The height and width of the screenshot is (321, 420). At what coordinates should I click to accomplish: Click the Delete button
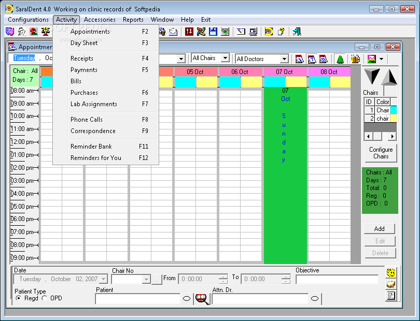pyautogui.click(x=380, y=253)
